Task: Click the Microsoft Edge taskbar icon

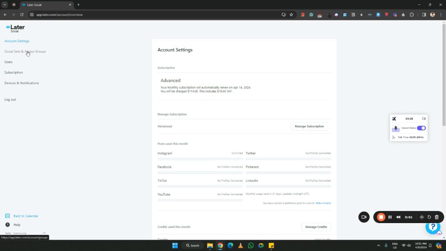Action: pos(230,246)
